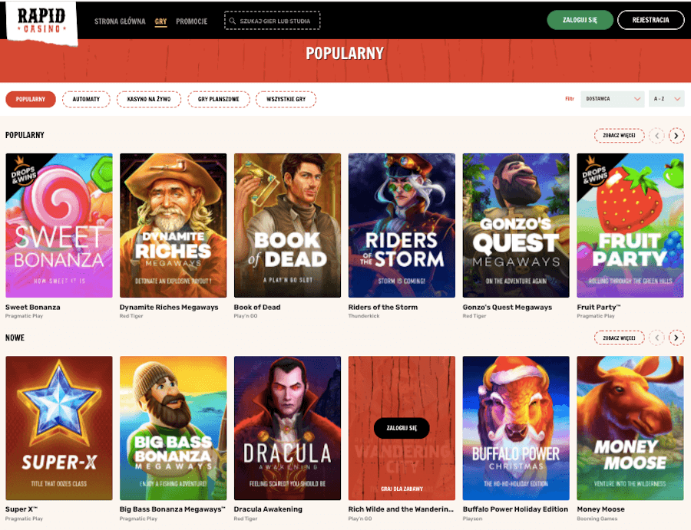Click the Super X™ title text
This screenshot has width=691, height=530.
click(x=21, y=509)
